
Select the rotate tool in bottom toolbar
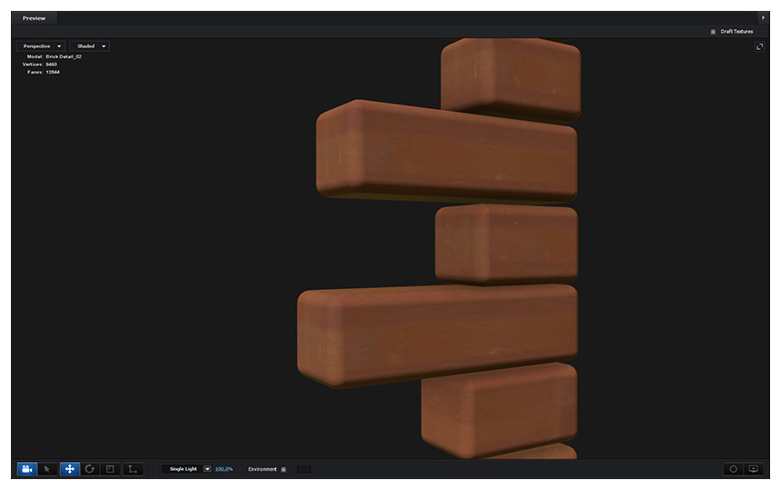pyautogui.click(x=89, y=469)
